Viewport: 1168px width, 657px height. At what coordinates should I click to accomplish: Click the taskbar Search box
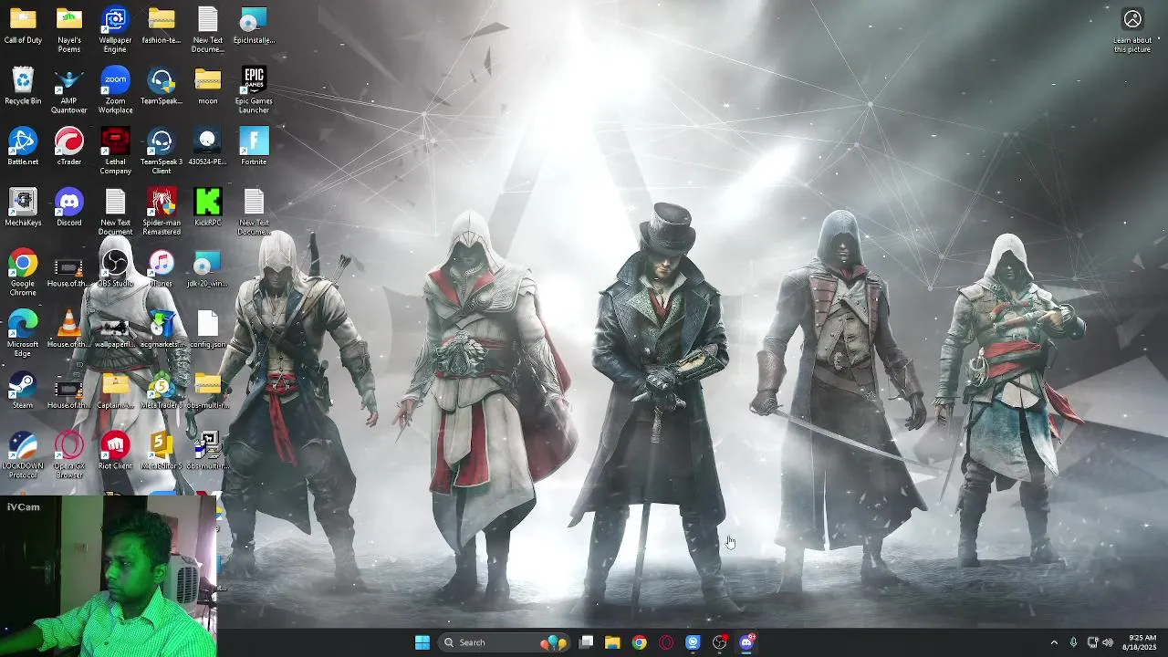tap(505, 642)
